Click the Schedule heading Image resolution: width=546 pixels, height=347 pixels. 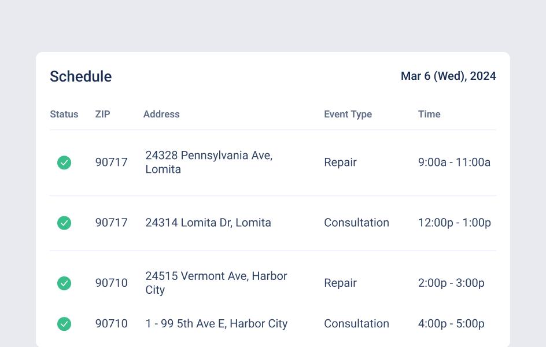(80, 76)
